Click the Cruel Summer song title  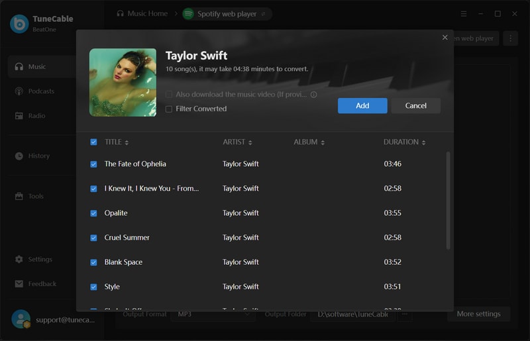coord(127,238)
